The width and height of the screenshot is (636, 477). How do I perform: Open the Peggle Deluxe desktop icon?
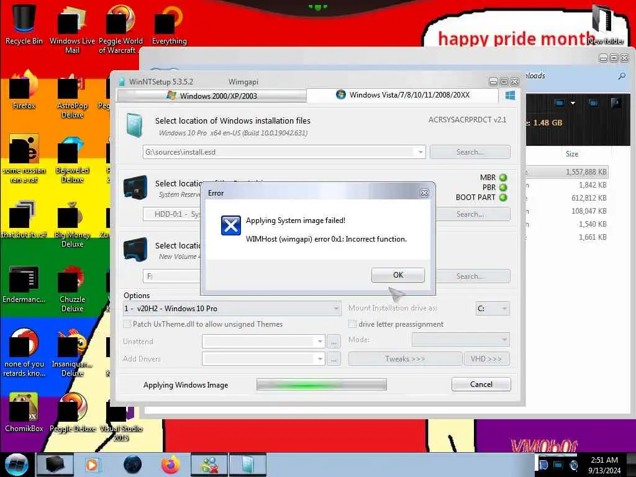(x=72, y=412)
